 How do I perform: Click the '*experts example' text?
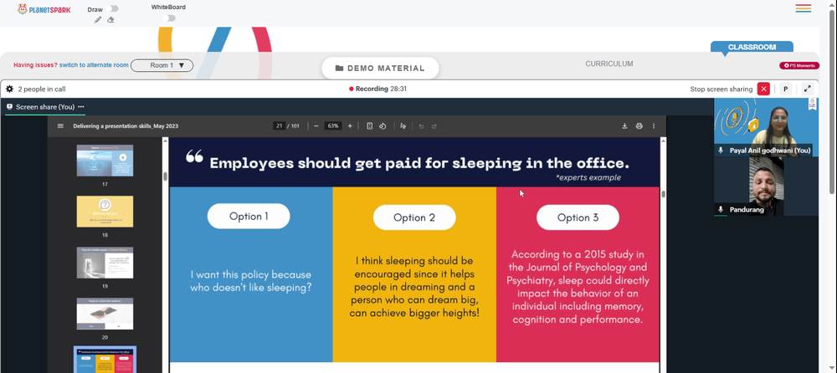[x=588, y=177]
